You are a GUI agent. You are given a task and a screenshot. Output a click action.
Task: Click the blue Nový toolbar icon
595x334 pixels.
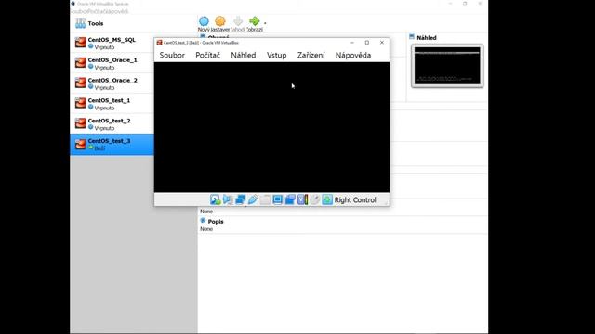204,21
